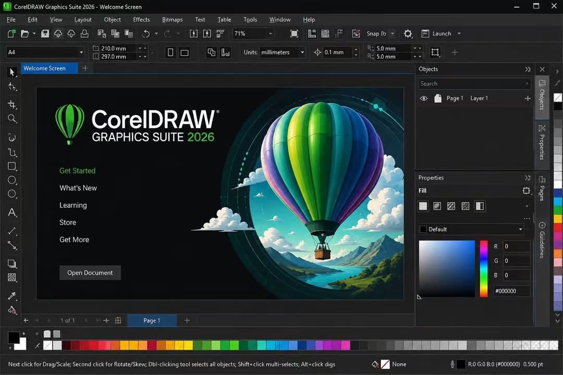Open the Store link

68,222
